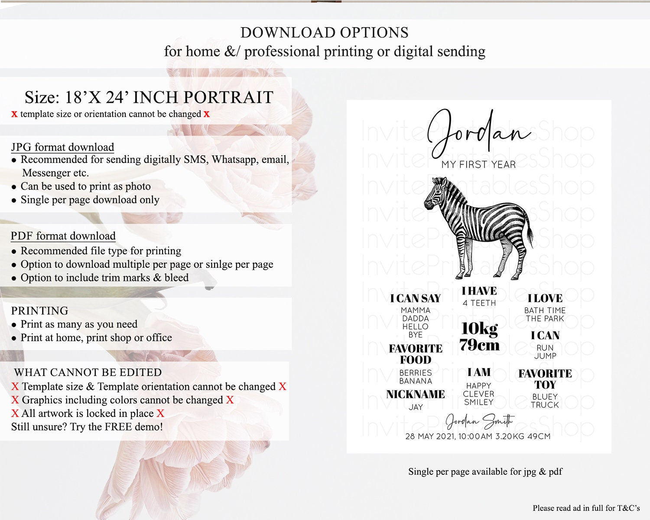Click the red X before 'Graphics including colors'
The image size is (650, 520).
15,400
